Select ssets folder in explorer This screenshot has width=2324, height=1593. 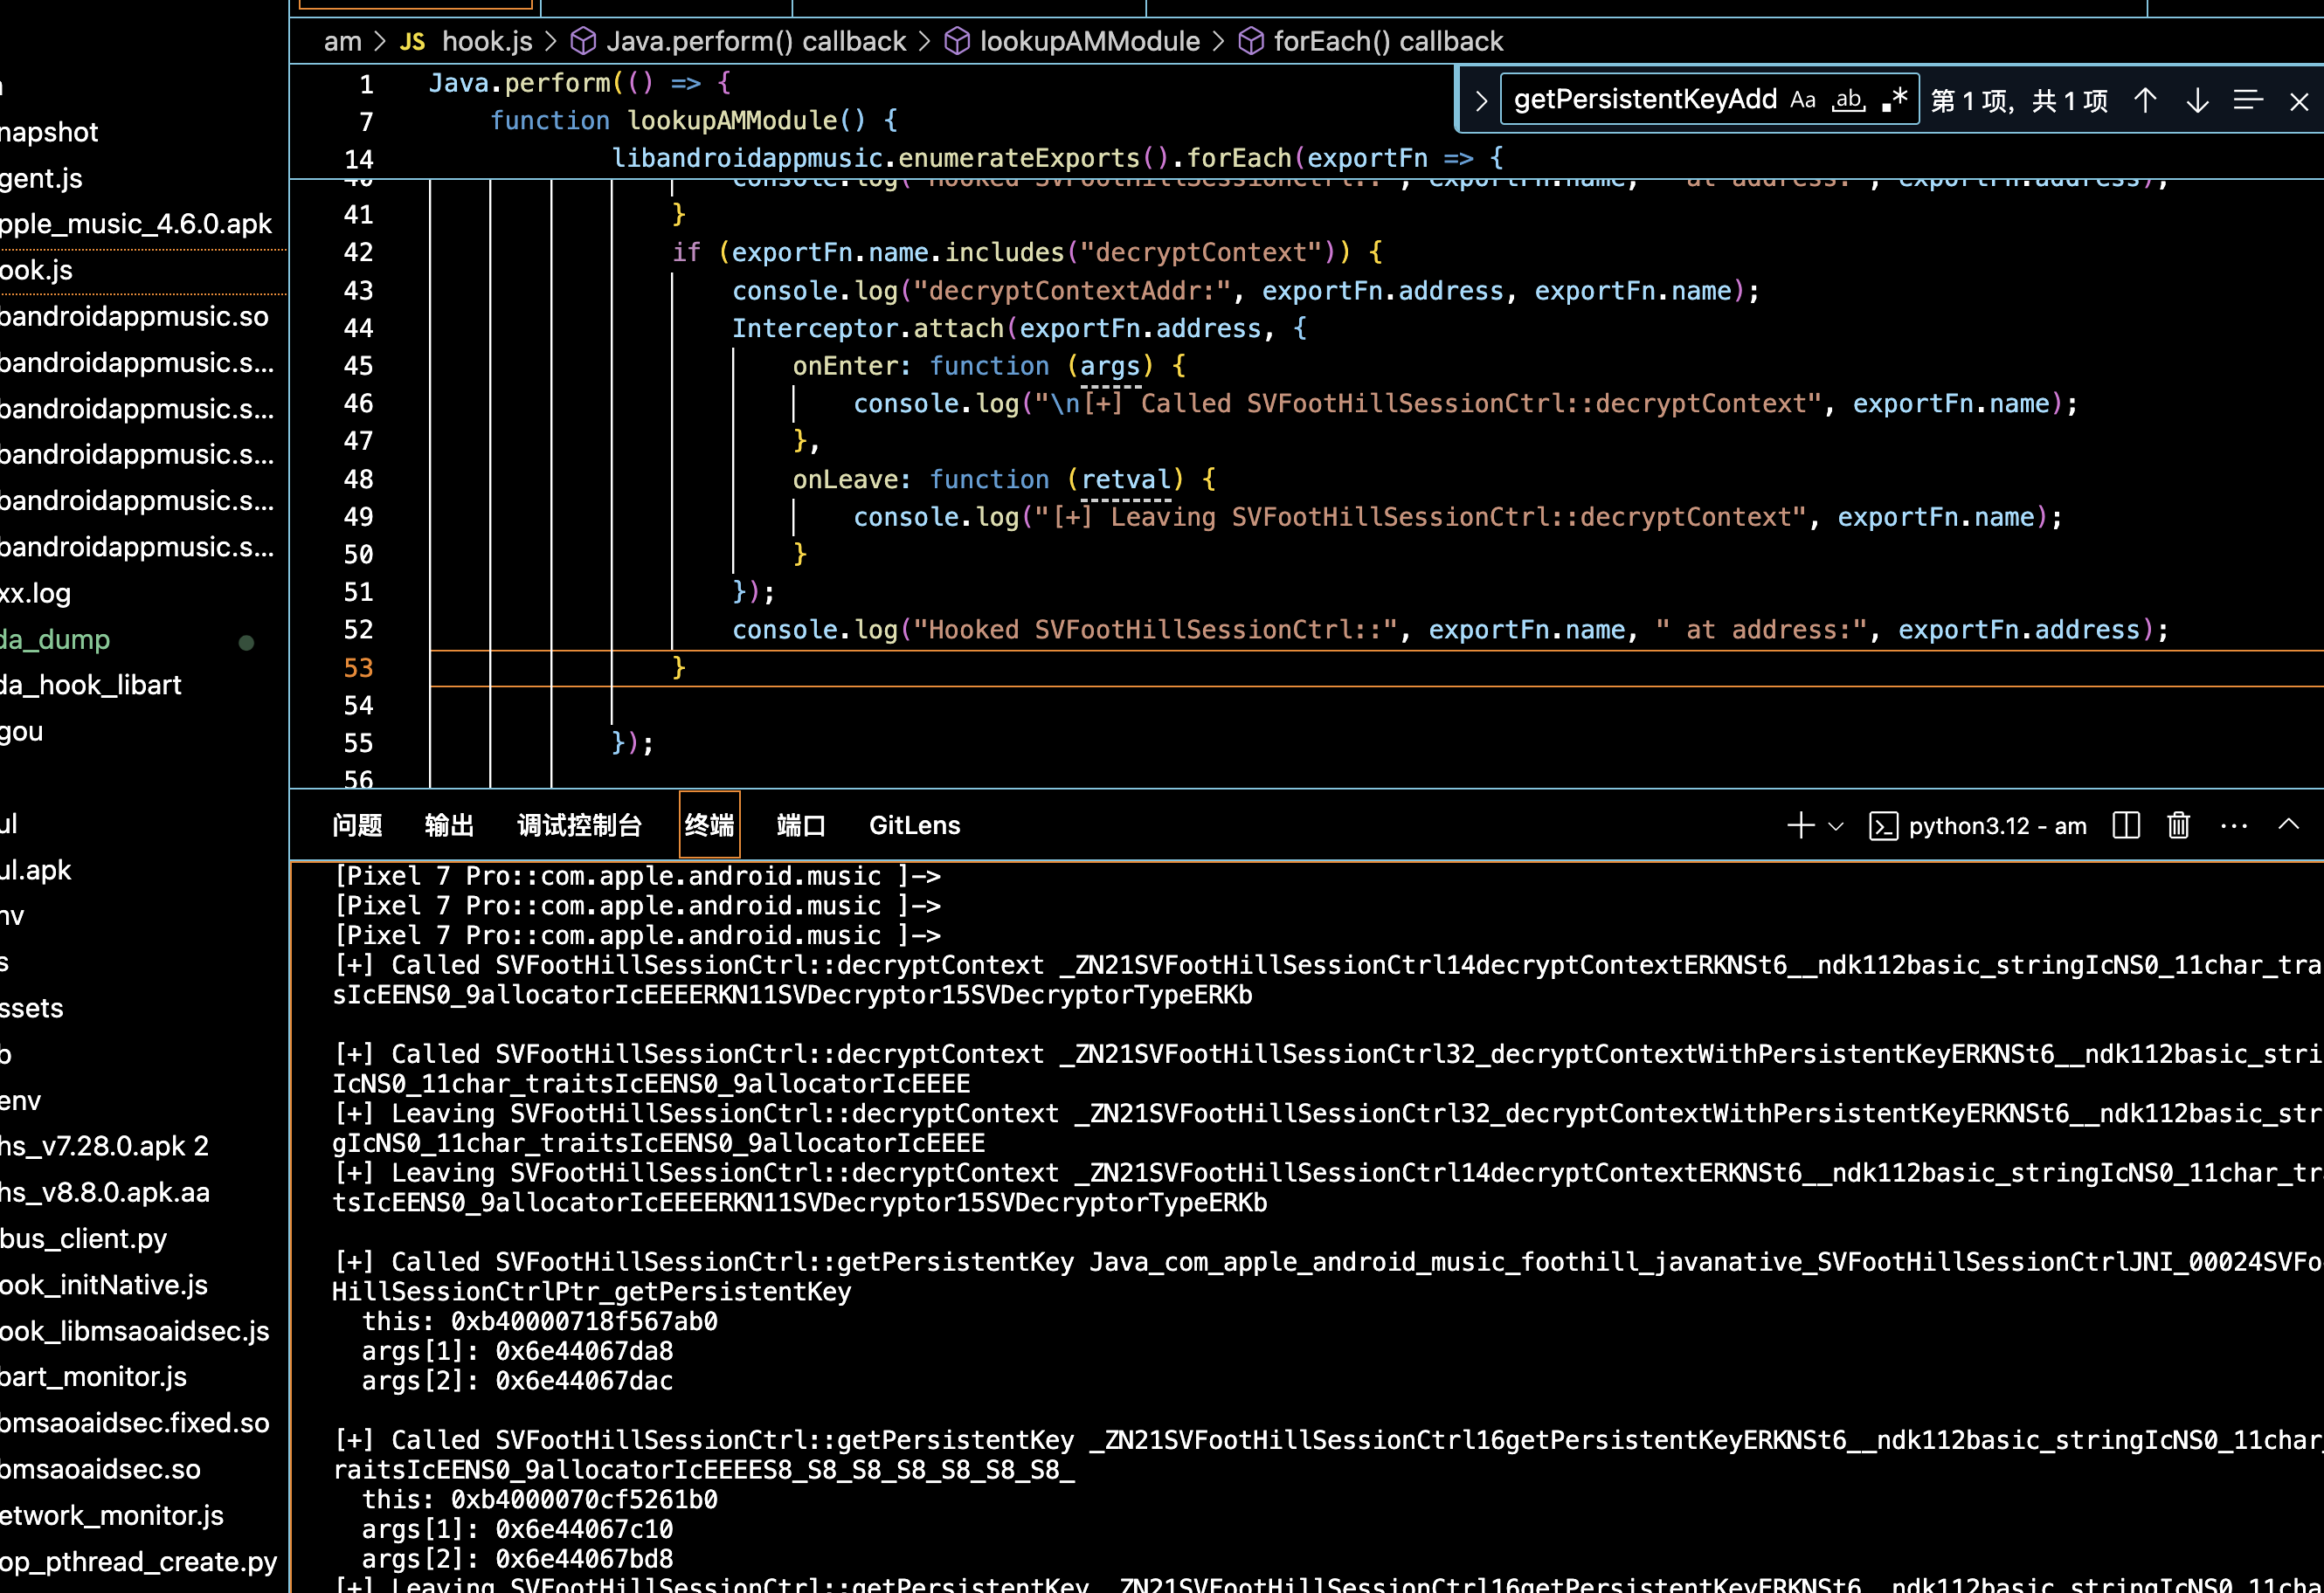[32, 1009]
